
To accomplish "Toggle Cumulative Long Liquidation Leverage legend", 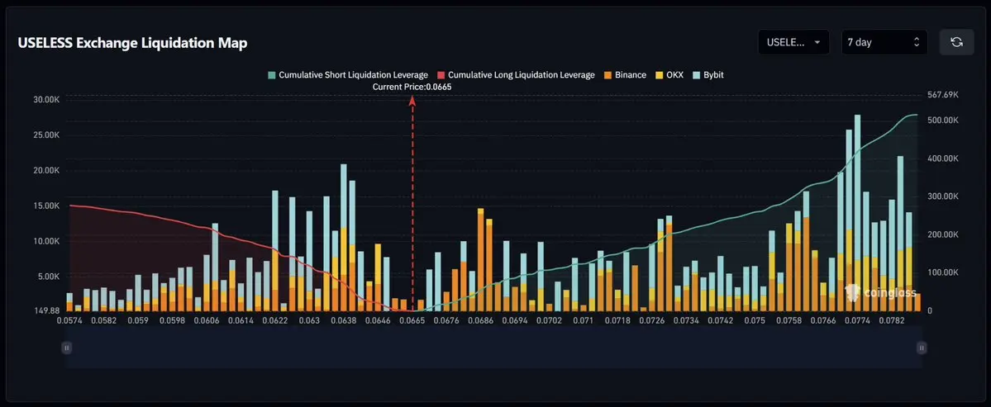I will [516, 75].
